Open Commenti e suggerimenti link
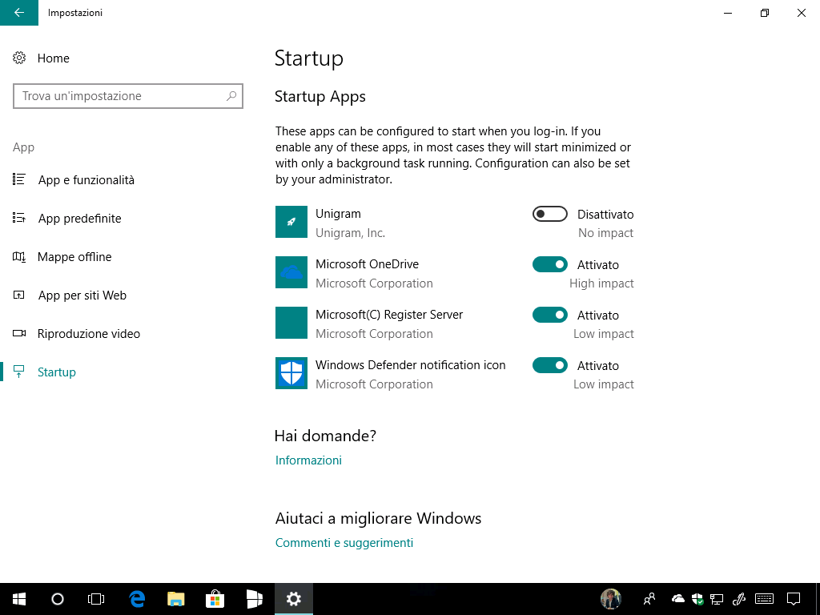 coord(344,543)
